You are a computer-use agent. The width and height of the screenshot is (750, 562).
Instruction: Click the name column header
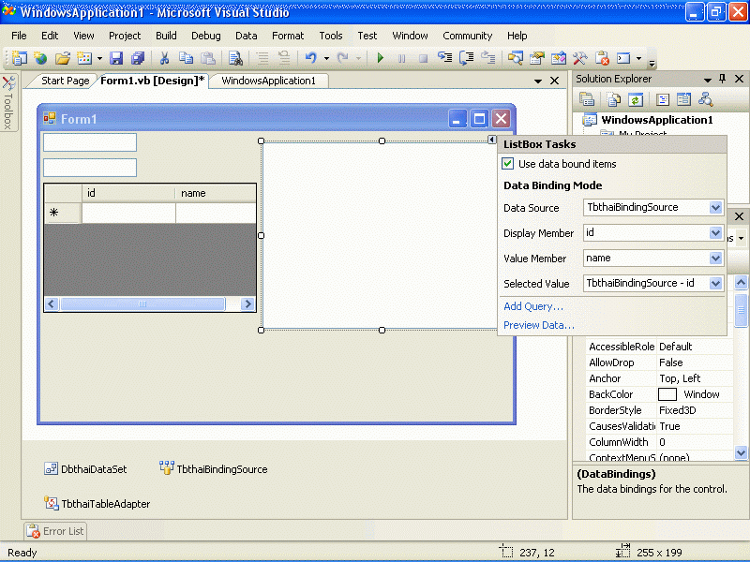(x=216, y=193)
